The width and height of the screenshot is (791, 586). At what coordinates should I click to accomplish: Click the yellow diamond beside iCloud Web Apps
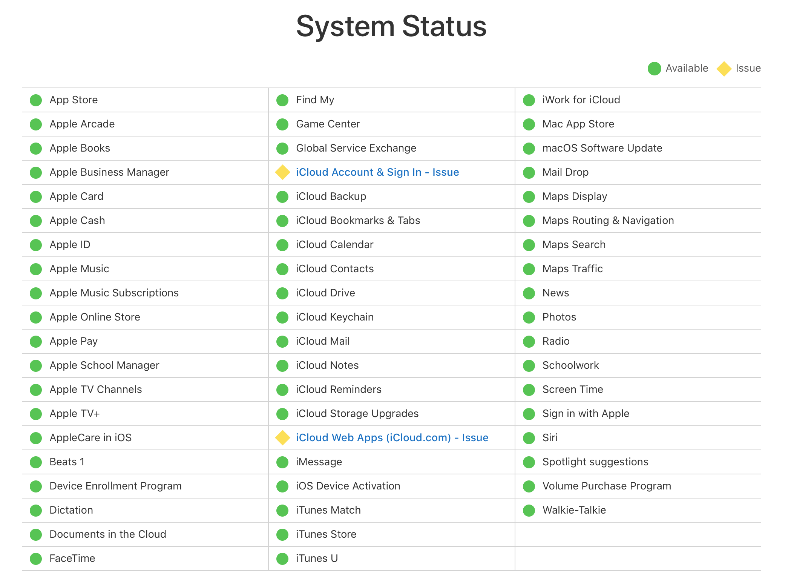click(282, 438)
